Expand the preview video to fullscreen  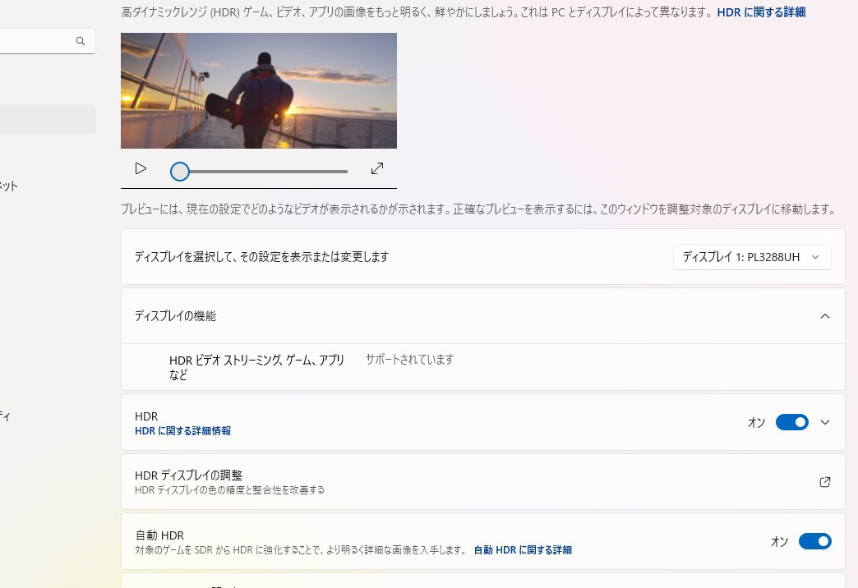pos(376,168)
